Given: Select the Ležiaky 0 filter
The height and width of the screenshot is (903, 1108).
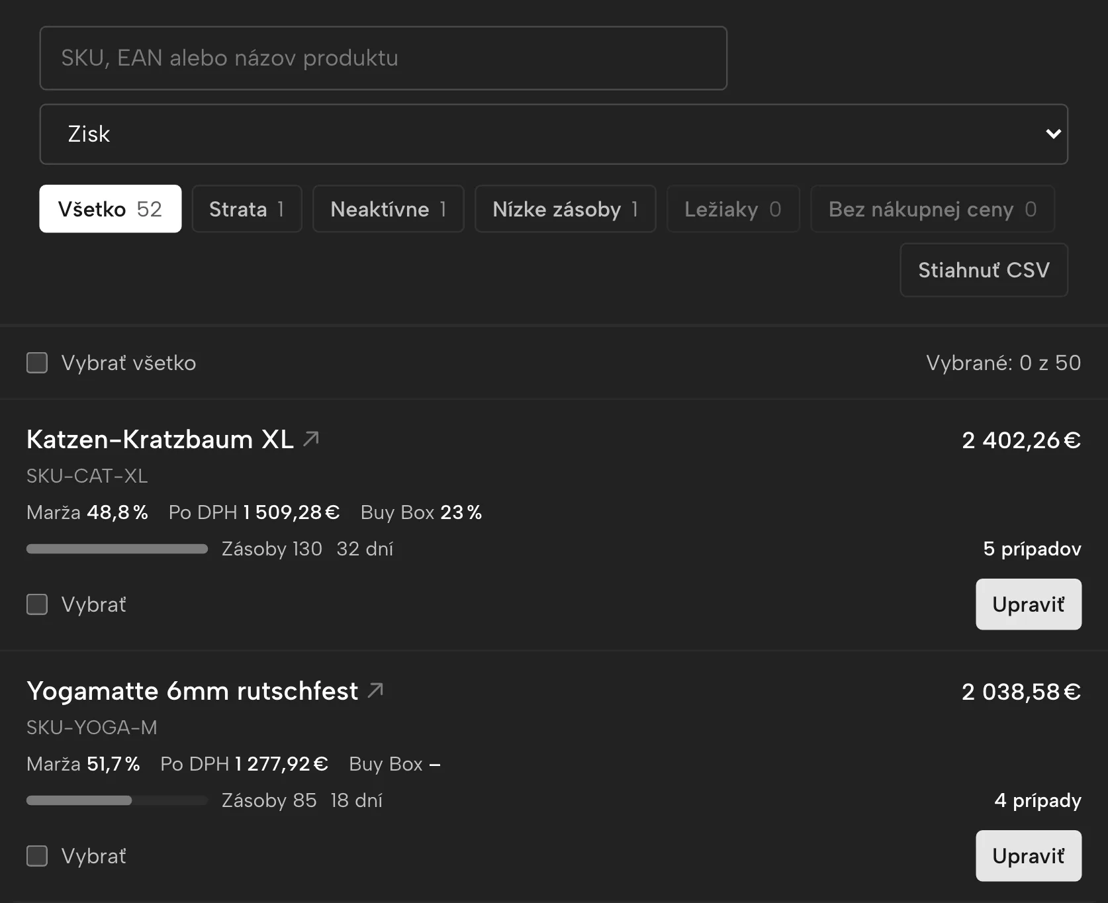Looking at the screenshot, I should point(733,209).
